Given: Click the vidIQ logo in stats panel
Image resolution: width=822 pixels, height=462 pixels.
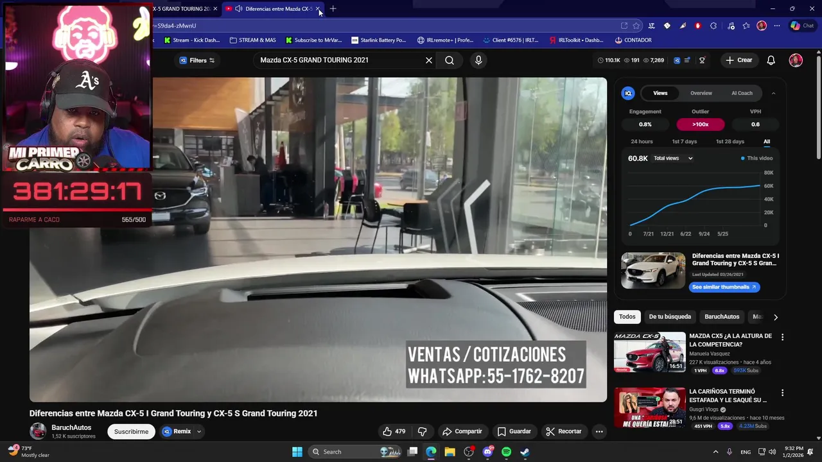Looking at the screenshot, I should tap(628, 93).
